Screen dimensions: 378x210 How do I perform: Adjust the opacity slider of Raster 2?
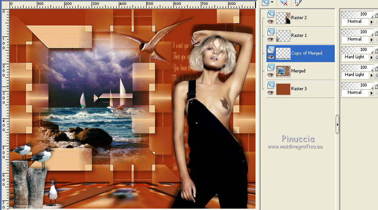[357, 14]
